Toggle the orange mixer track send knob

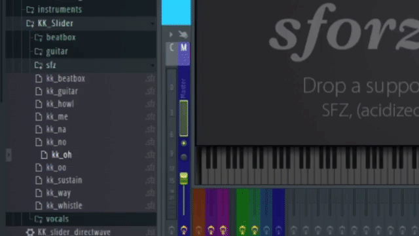tap(198, 230)
